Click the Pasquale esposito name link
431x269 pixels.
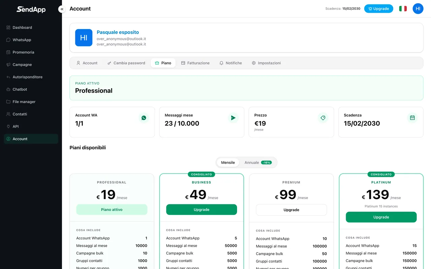coord(118,32)
